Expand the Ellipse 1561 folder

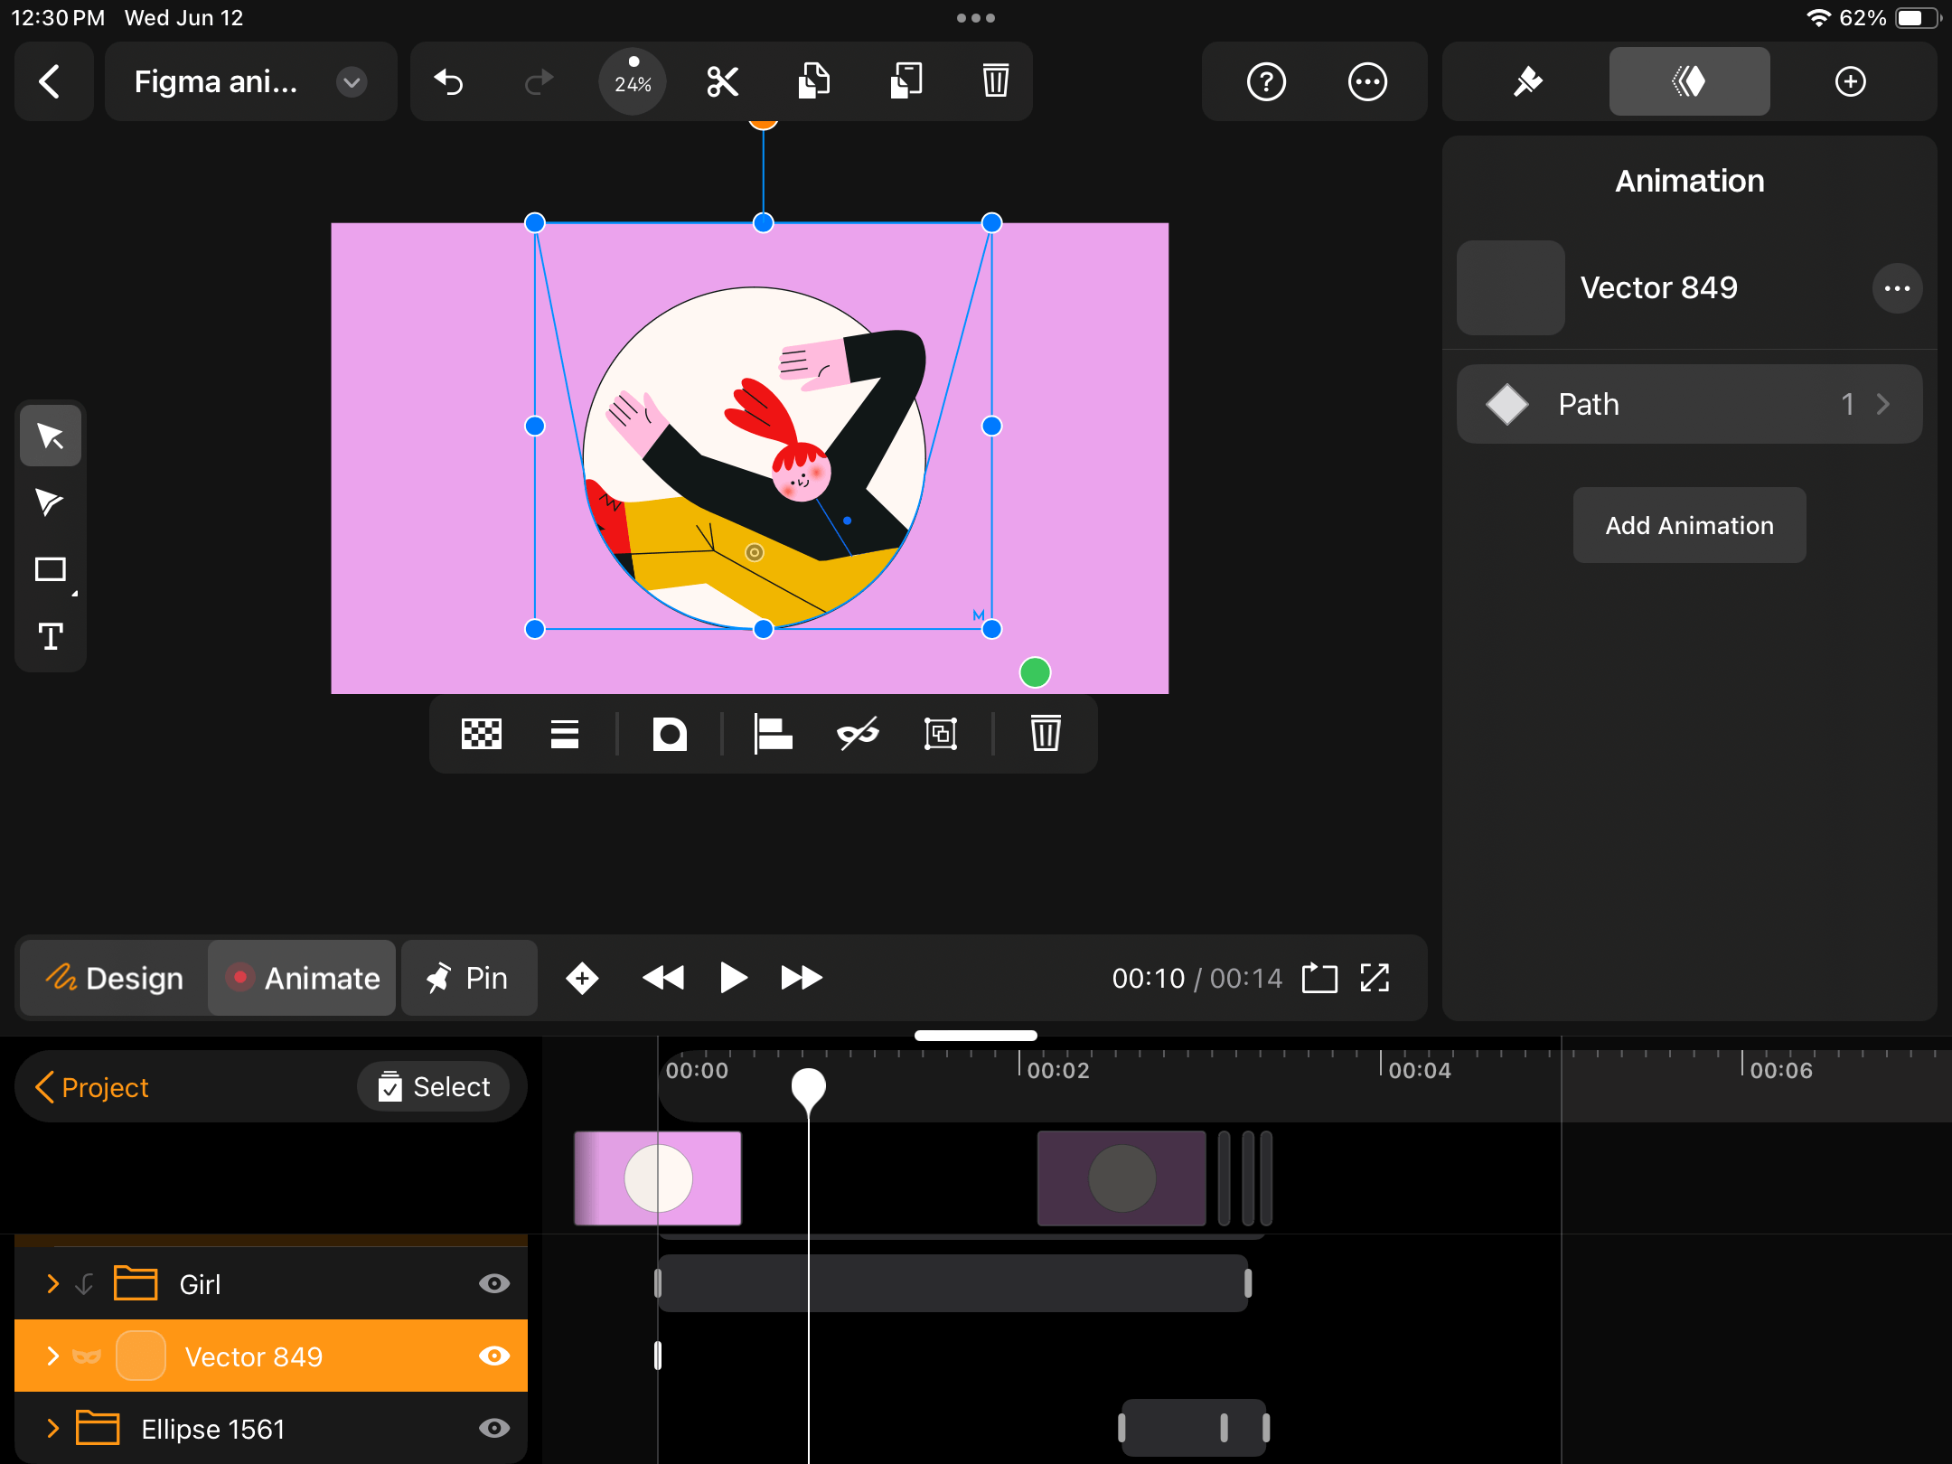[52, 1425]
